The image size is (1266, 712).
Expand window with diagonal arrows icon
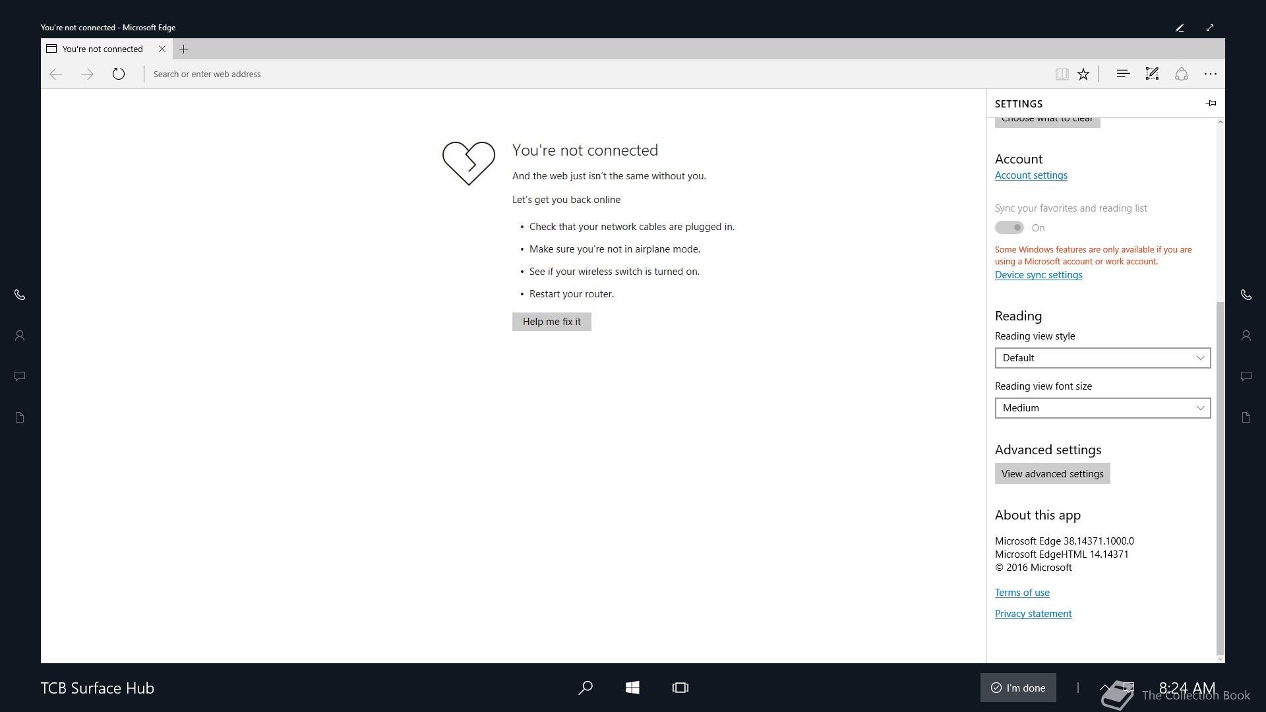pos(1210,28)
